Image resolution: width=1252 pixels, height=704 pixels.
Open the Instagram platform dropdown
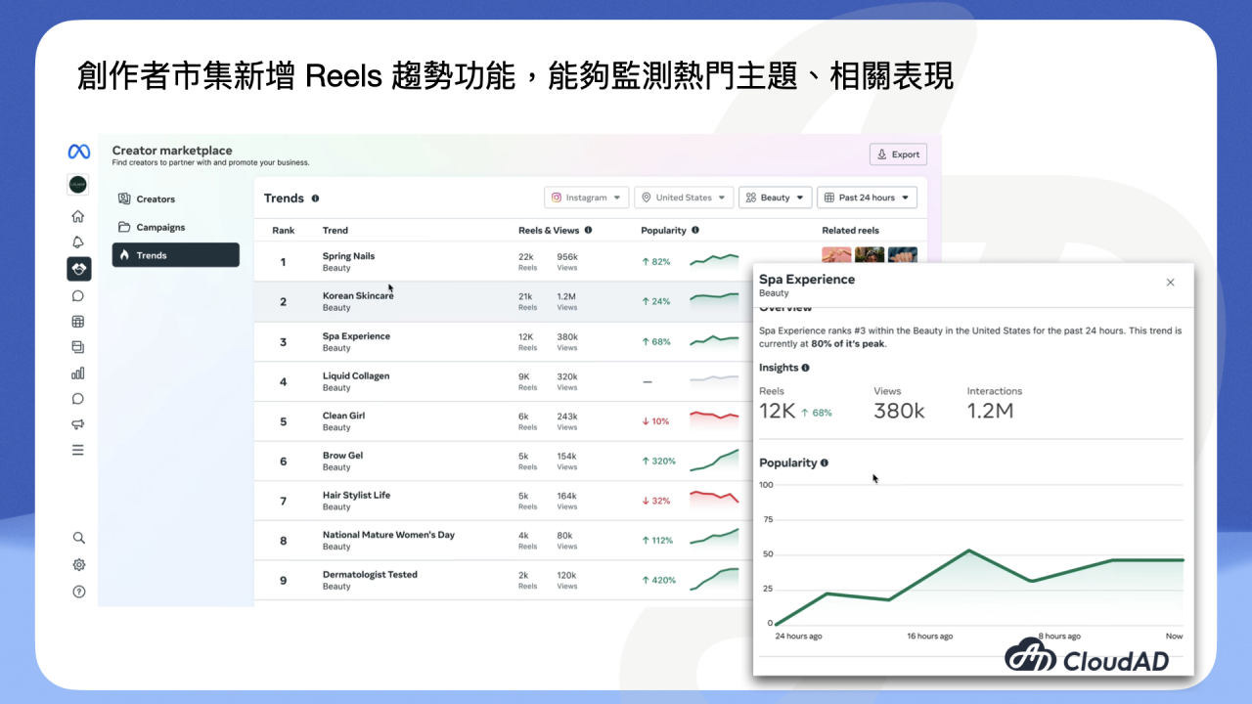(x=587, y=198)
